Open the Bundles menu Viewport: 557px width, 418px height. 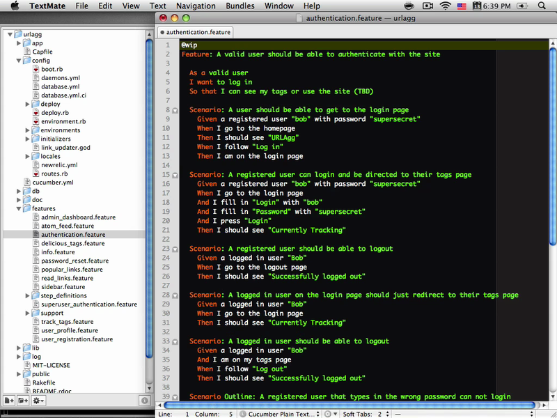click(x=240, y=6)
